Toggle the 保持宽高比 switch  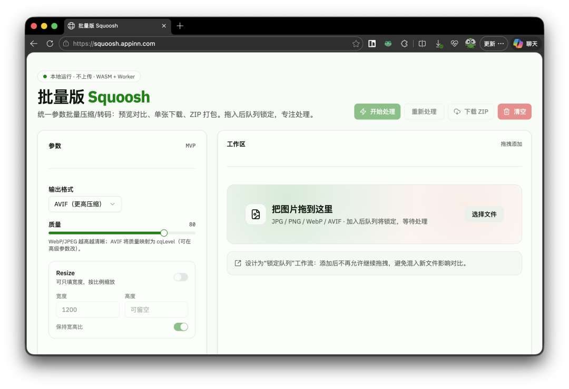click(181, 326)
